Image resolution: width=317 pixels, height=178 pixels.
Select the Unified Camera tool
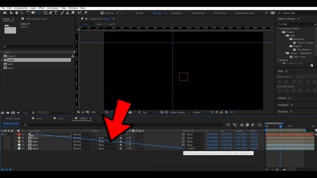[x=34, y=13]
